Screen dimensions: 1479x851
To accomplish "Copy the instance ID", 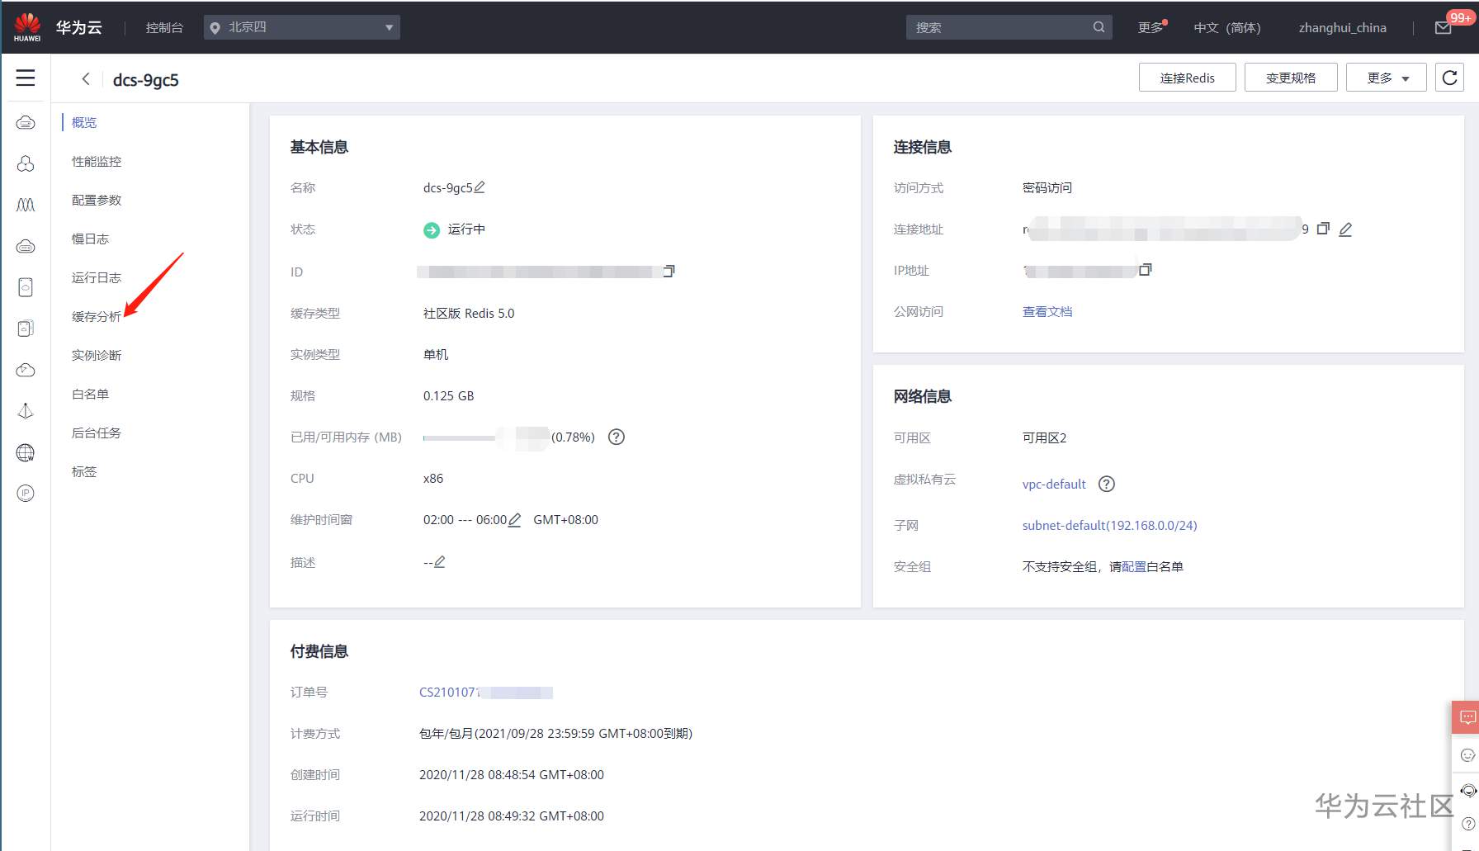I will 669,271.
